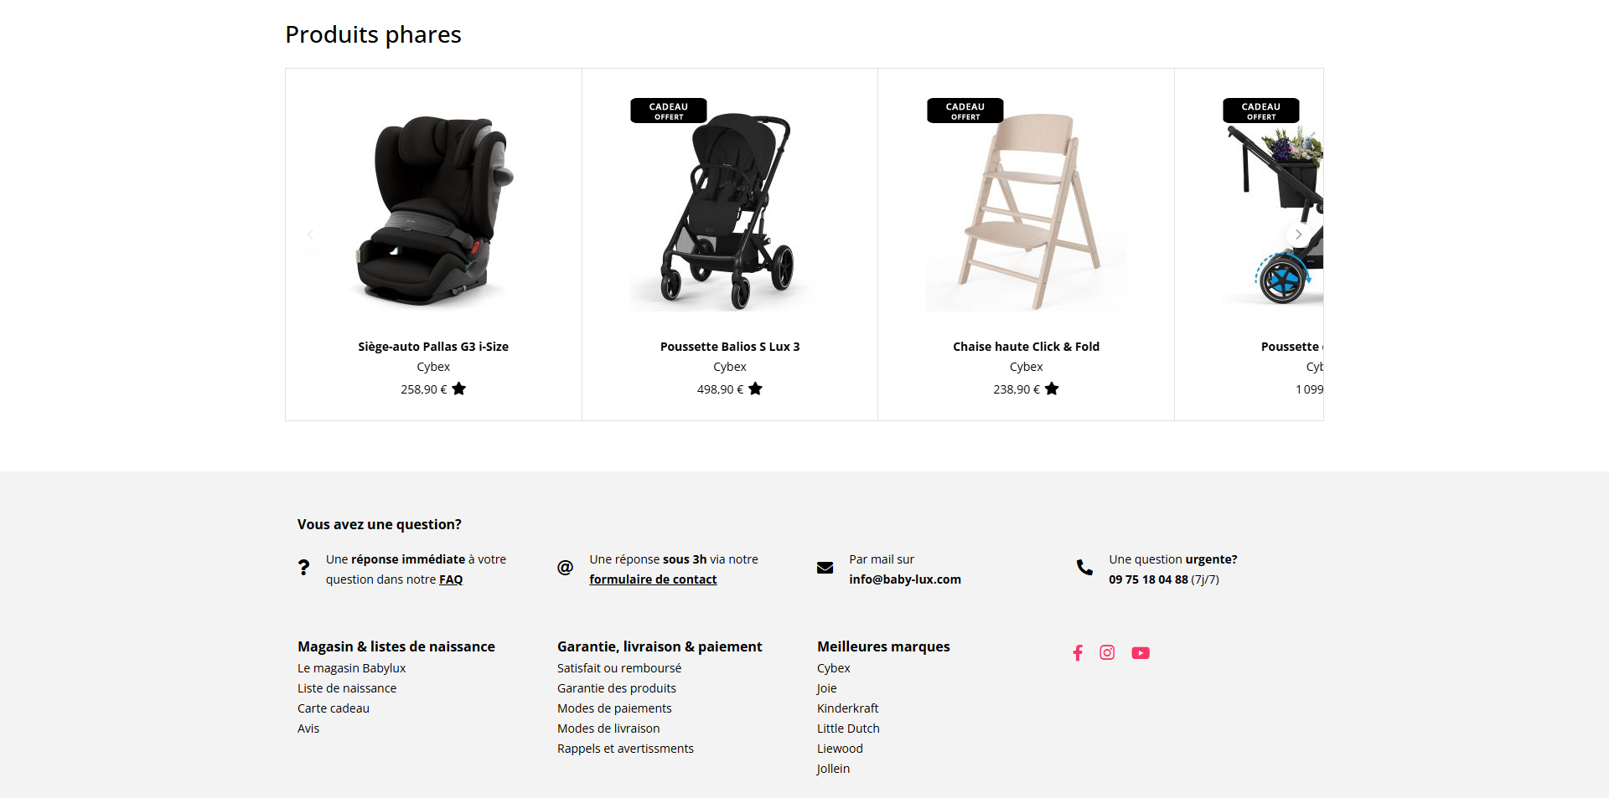Click the question mark FAQ icon

(x=303, y=568)
